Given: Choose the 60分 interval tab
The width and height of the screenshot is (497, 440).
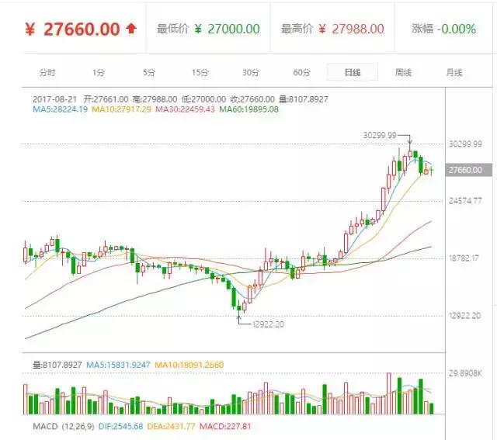Looking at the screenshot, I should (301, 72).
